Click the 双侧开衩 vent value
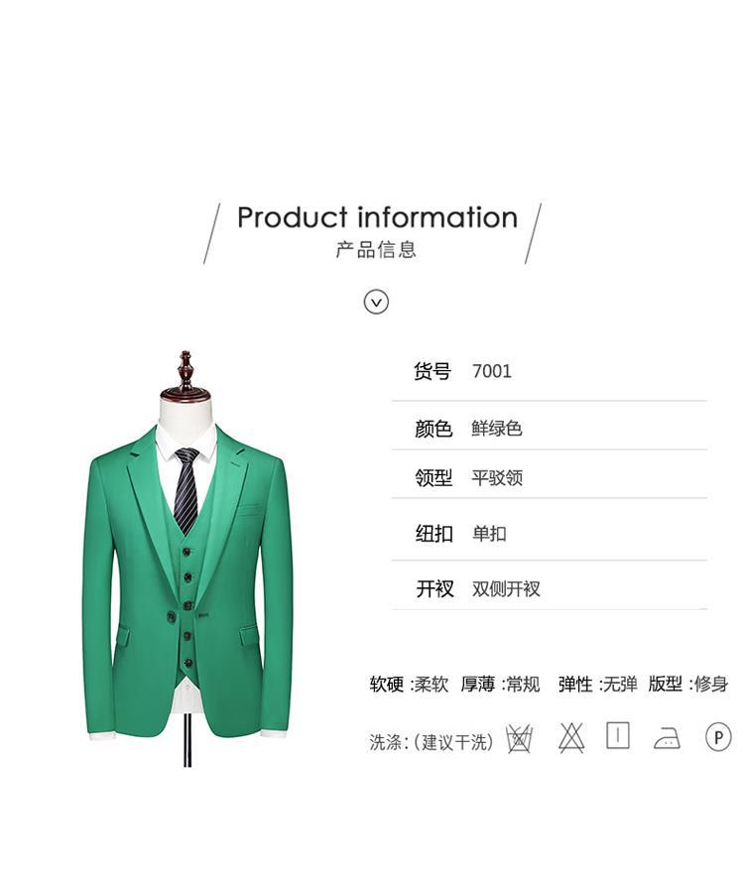 (x=506, y=588)
